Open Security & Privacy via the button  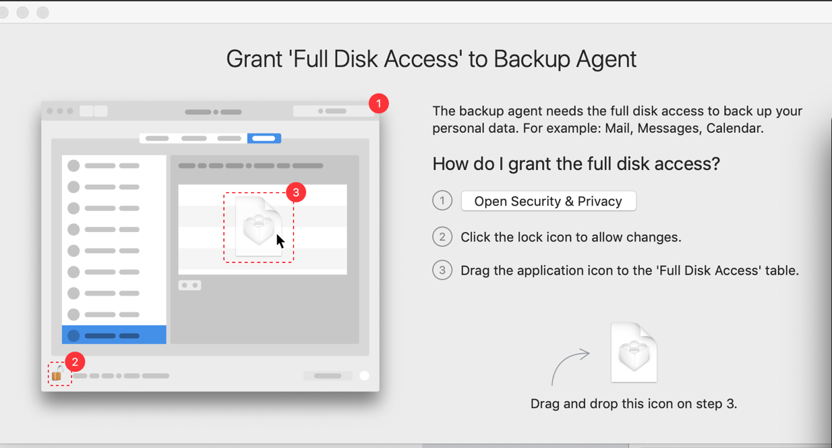click(548, 201)
